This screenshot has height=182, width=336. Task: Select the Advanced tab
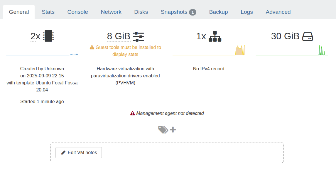(278, 12)
